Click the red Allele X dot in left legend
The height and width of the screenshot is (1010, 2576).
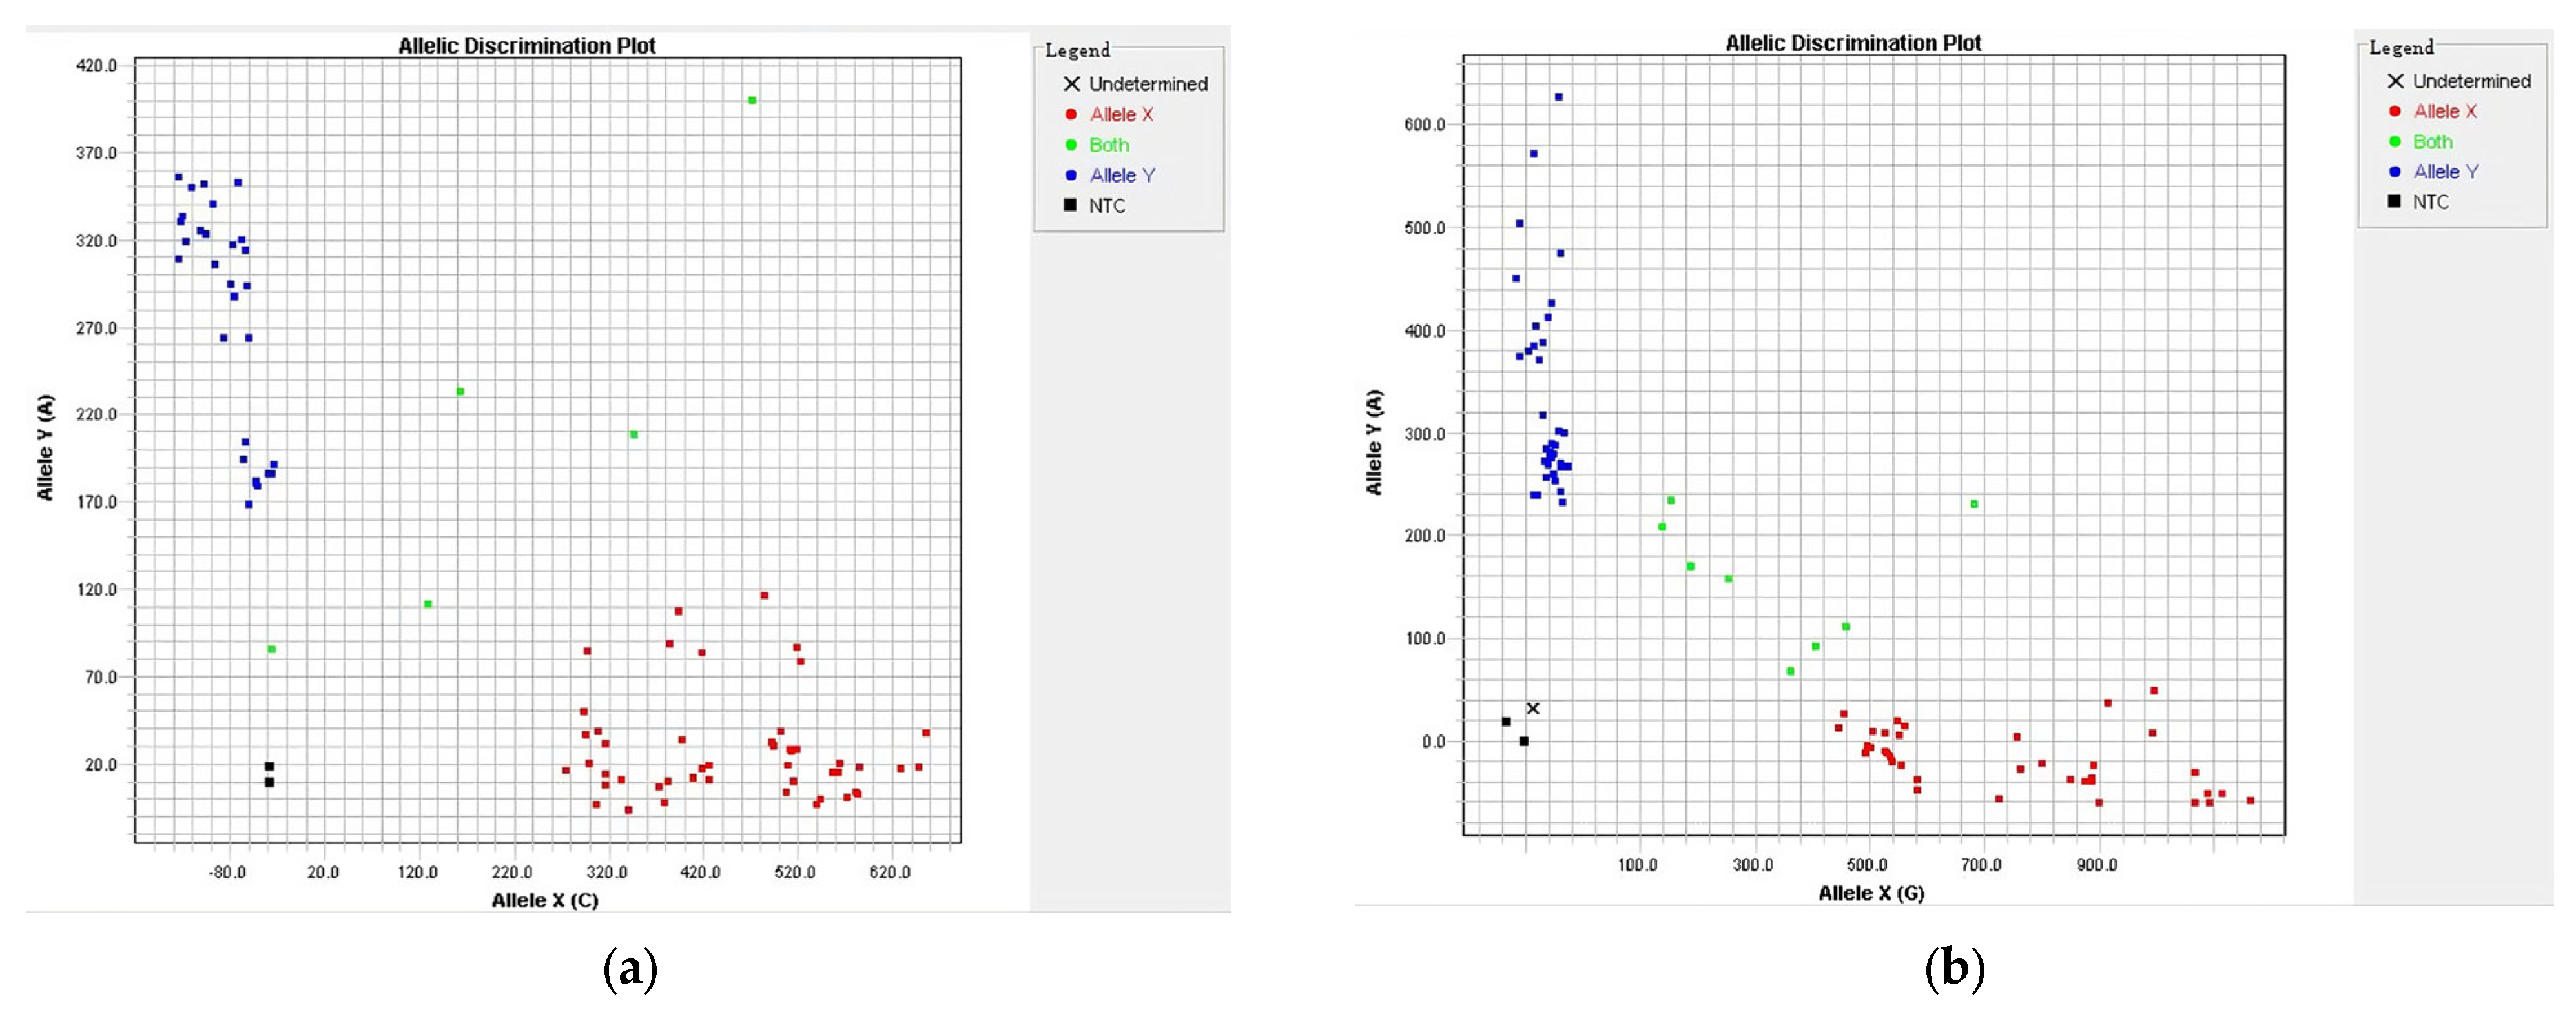(1071, 115)
